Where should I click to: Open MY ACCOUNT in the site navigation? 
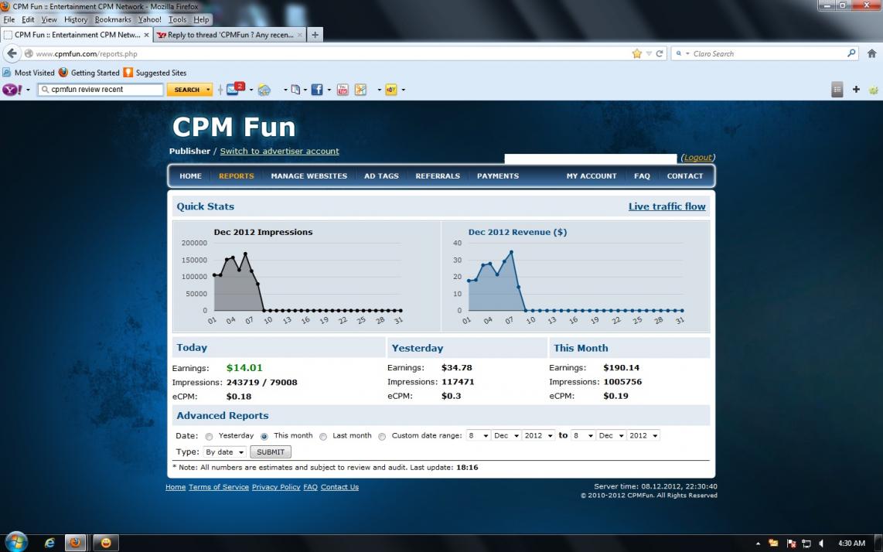[592, 175]
